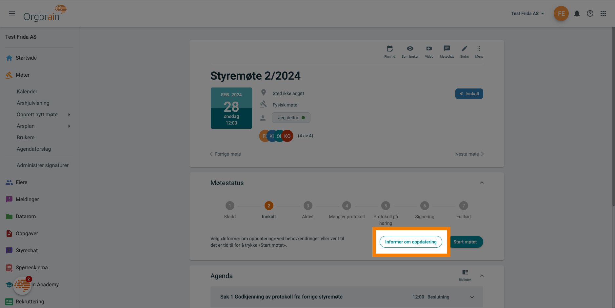Collapse the Møtestatus panel
The image size is (615, 308).
click(482, 183)
